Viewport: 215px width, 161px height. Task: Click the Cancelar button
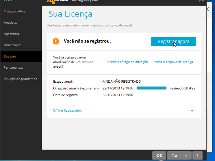[x=179, y=156]
